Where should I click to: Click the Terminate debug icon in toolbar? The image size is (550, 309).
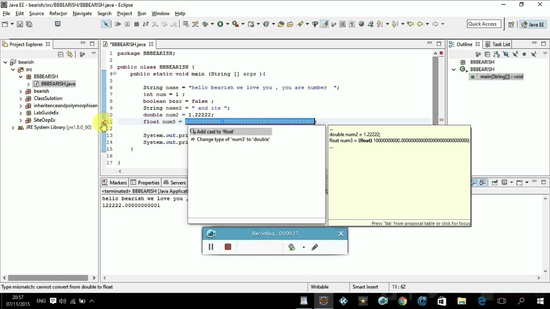(x=136, y=24)
